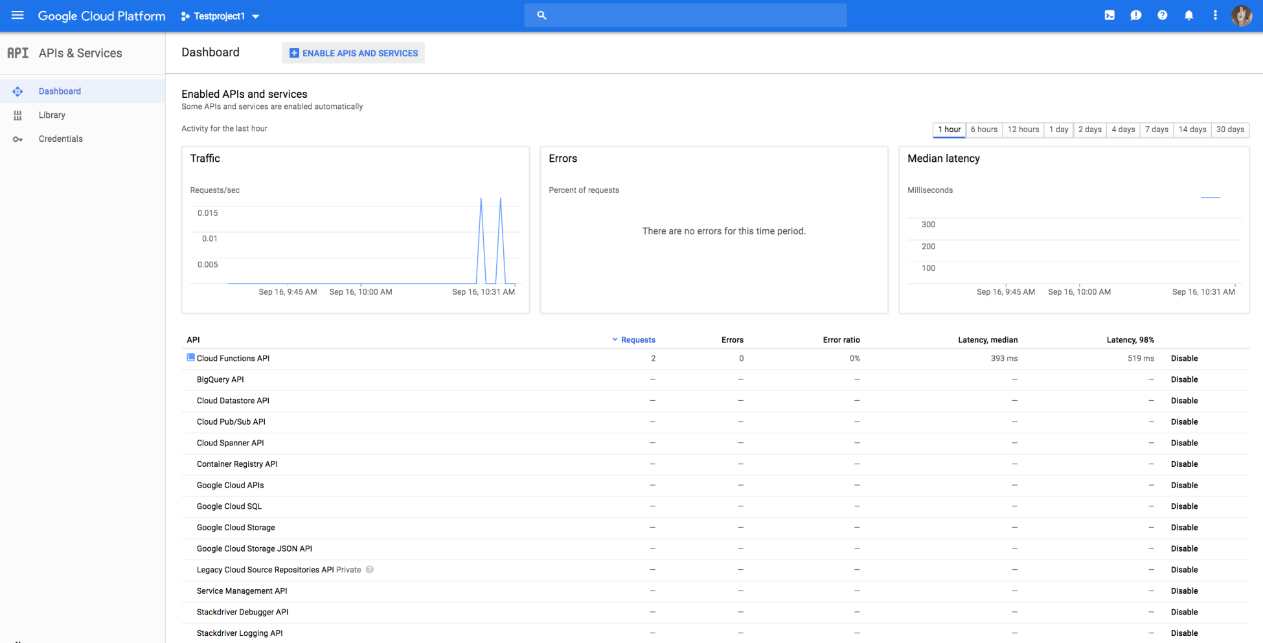
Task: Click the Dashboard sidebar icon
Action: (17, 91)
